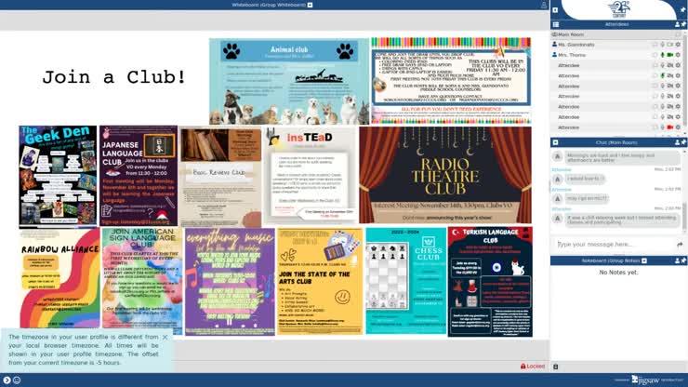Toggle the red camera of last attendee
The image size is (688, 387).
669,127
